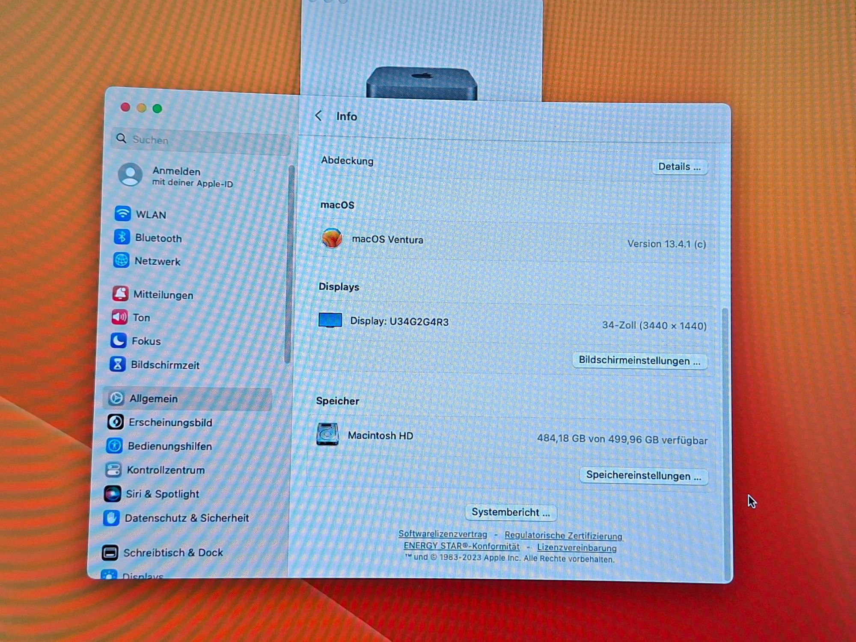
Task: Open the Systembericht button
Action: 510,512
